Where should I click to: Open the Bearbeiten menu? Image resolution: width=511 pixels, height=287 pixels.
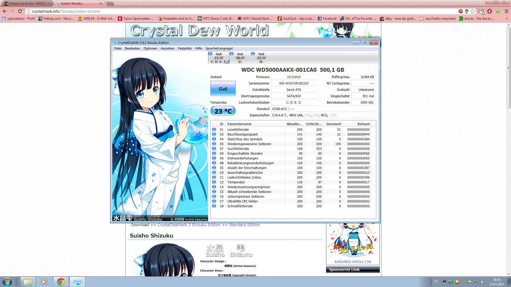(x=132, y=48)
